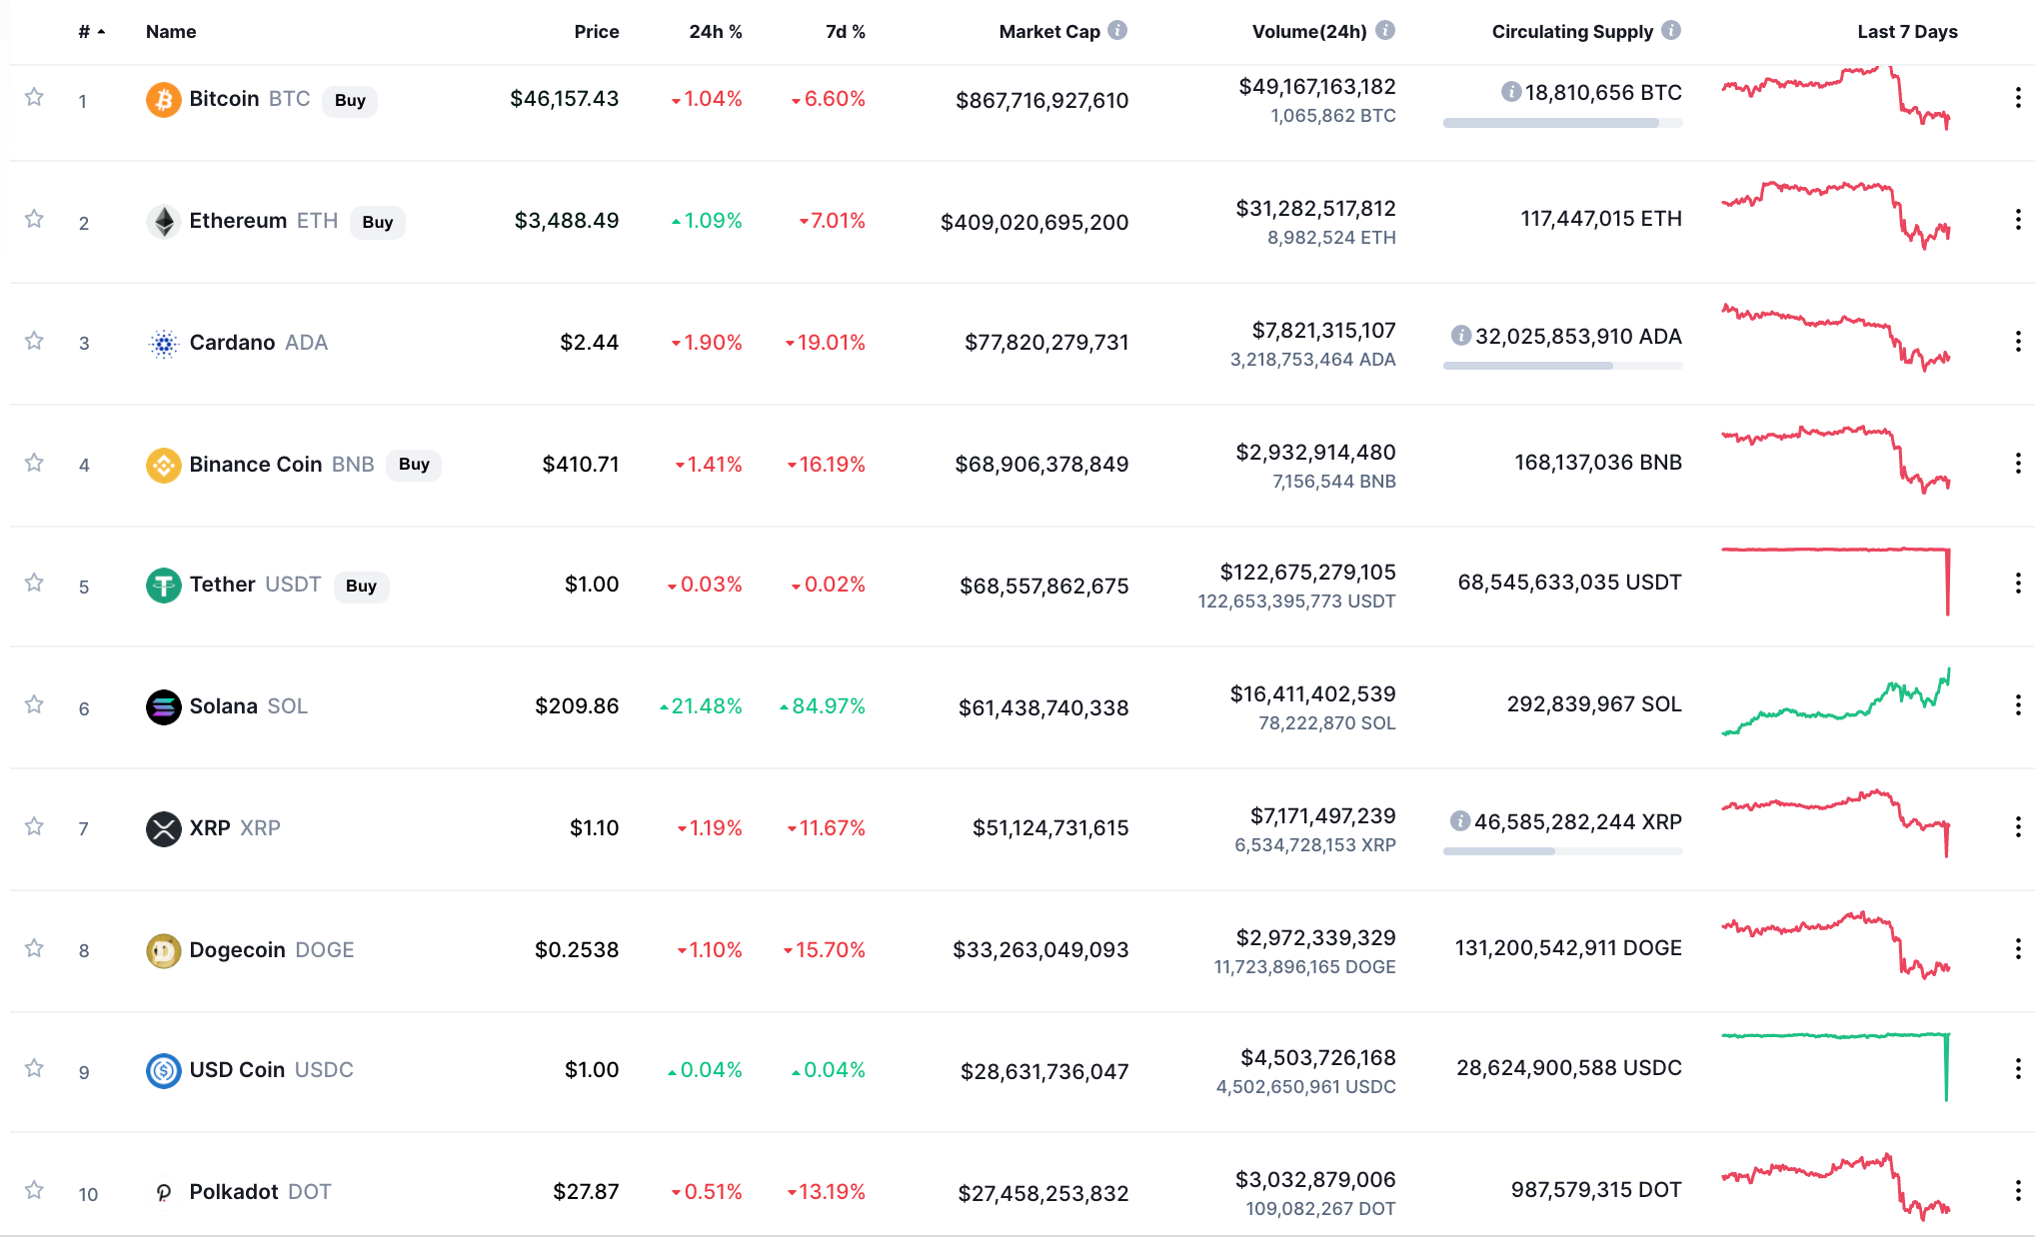
Task: Open the Cardano coin page link
Action: pyautogui.click(x=232, y=343)
